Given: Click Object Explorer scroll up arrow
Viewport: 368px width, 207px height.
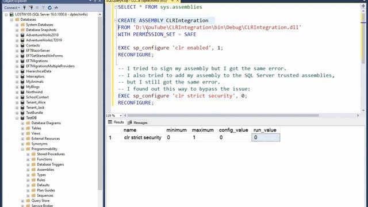Looking at the screenshot, I should (99, 14).
